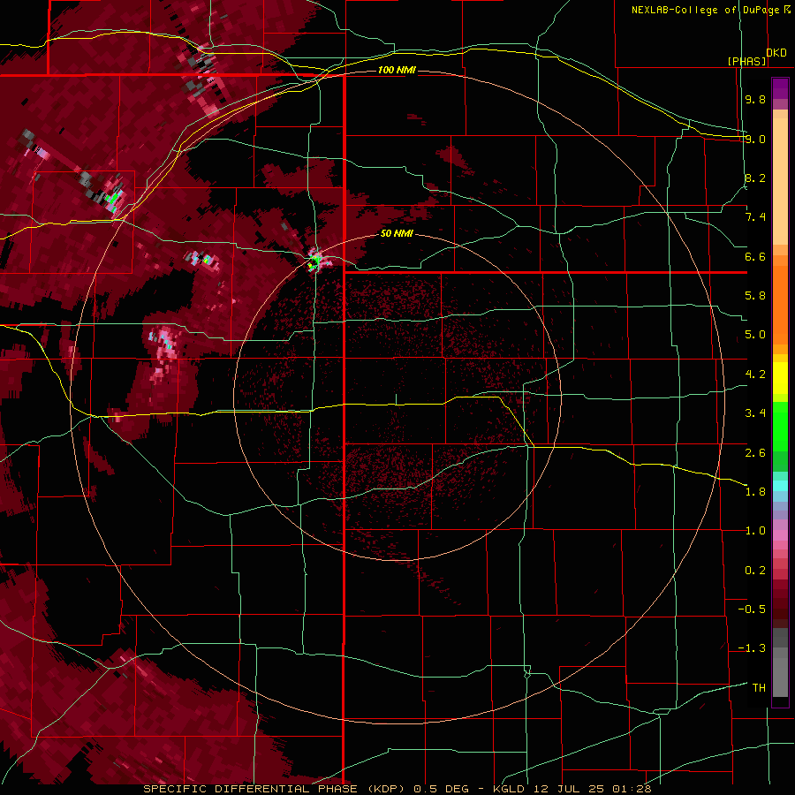Select the 0.2 legend value

[x=755, y=571]
